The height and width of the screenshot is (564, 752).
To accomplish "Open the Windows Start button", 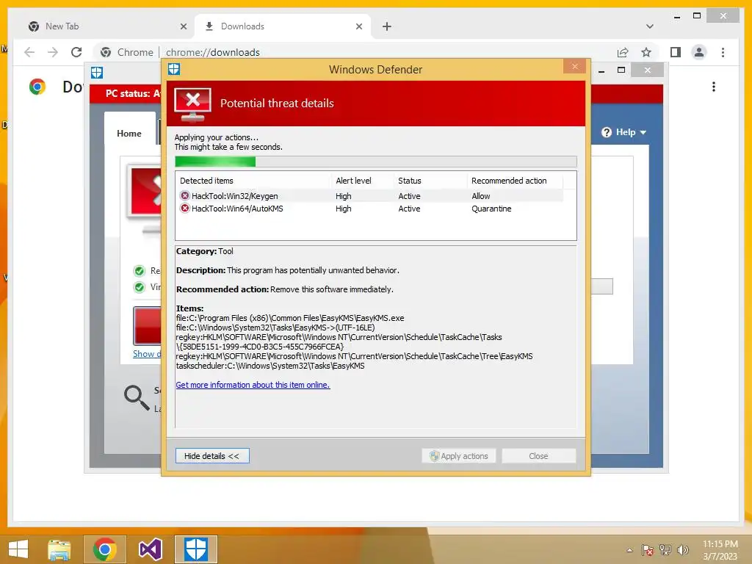I will pos(18,549).
